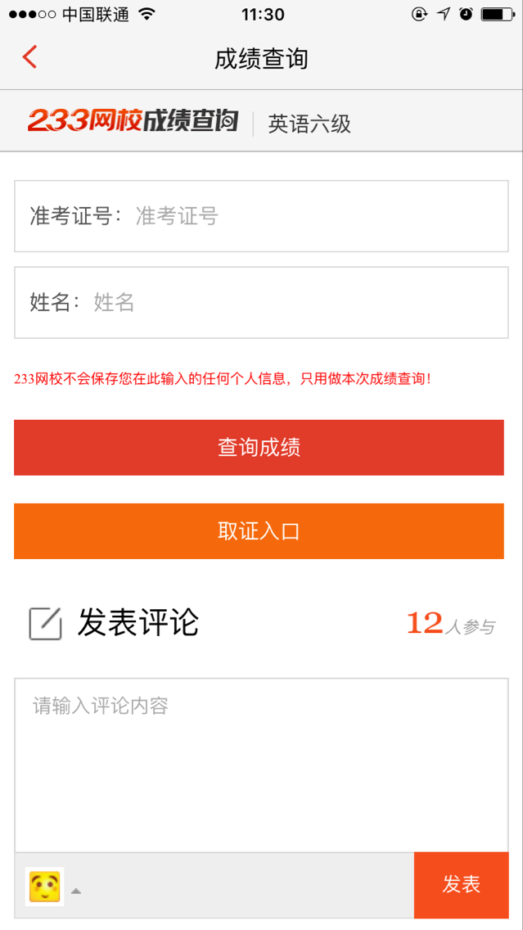
Task: Tap the 发表评论 section heading
Action: 138,623
